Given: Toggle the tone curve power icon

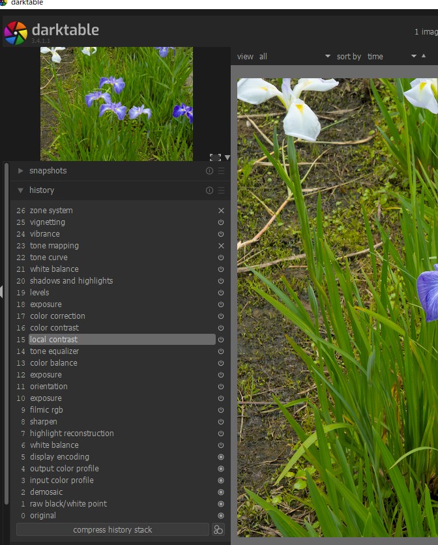Looking at the screenshot, I should [x=221, y=258].
